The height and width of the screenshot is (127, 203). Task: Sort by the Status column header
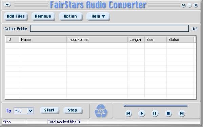[180, 40]
